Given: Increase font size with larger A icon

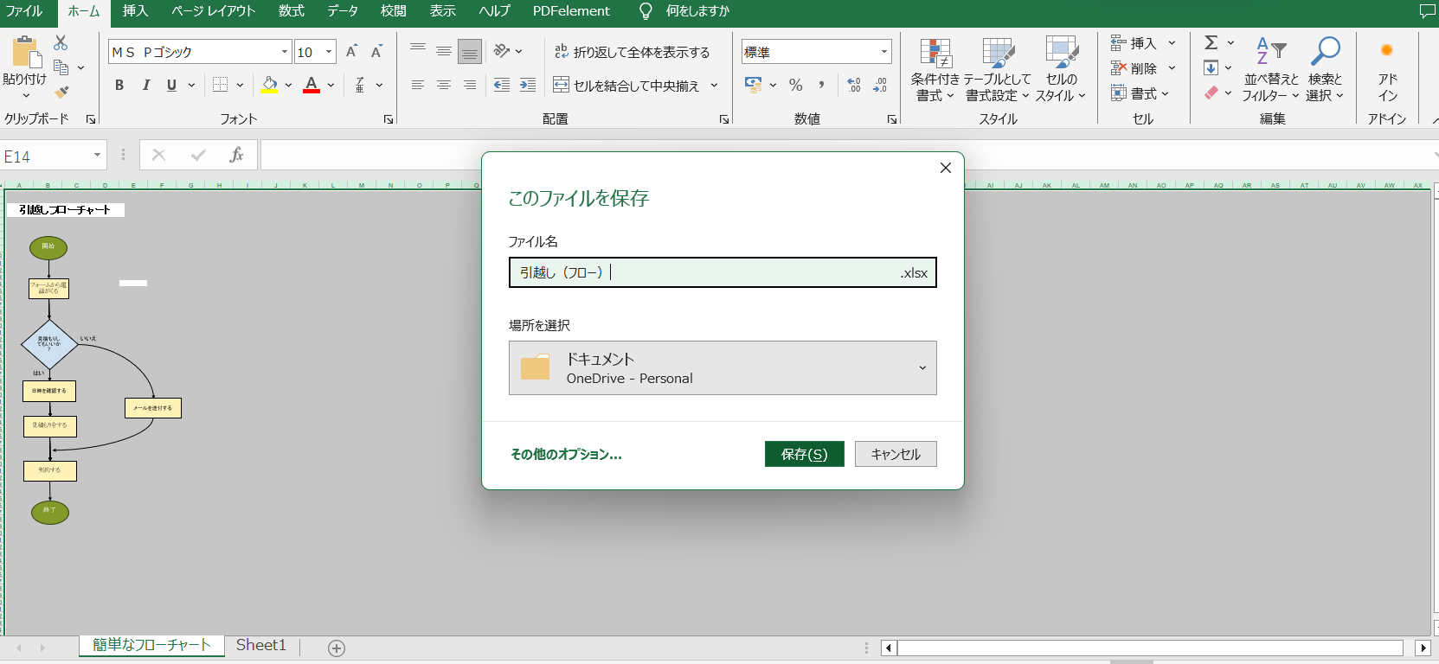Looking at the screenshot, I should [351, 52].
